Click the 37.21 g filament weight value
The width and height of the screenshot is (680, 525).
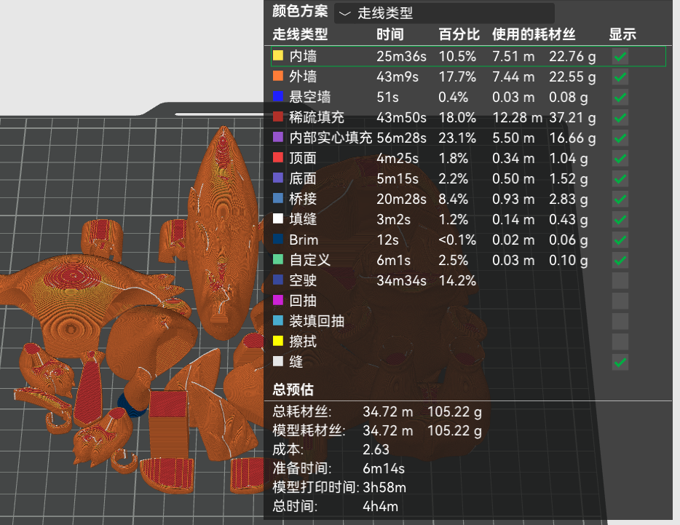572,117
